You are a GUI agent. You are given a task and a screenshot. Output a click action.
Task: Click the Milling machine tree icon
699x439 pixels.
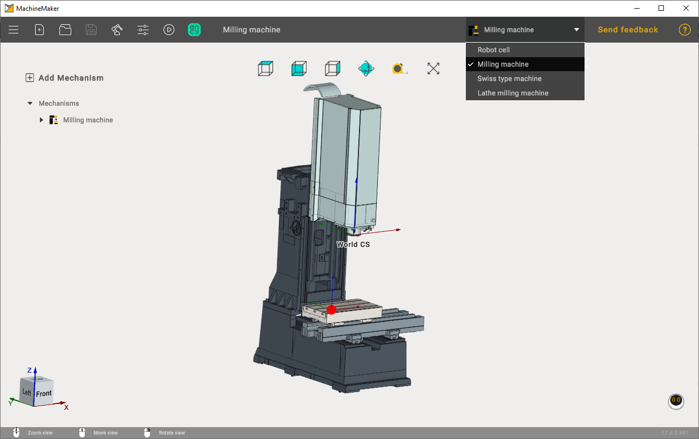(53, 120)
